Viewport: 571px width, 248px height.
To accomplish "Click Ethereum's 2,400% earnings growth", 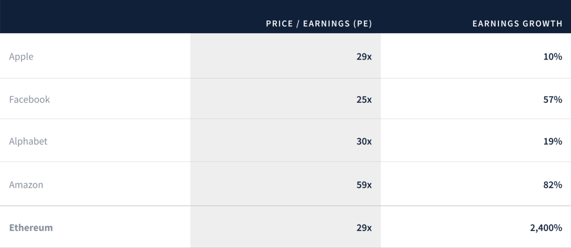I will (546, 228).
